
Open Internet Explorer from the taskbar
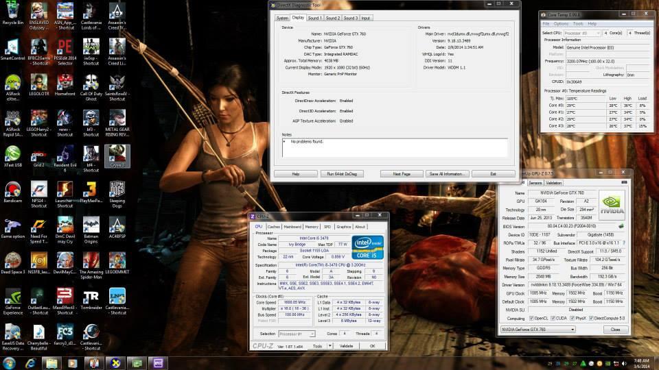(x=30, y=363)
